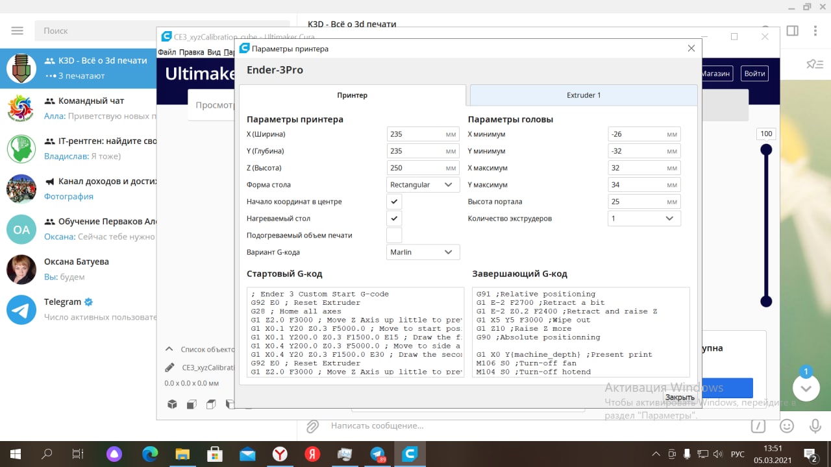Select the 3D view cube icon in Cura
The height and width of the screenshot is (467, 831).
pyautogui.click(x=172, y=404)
